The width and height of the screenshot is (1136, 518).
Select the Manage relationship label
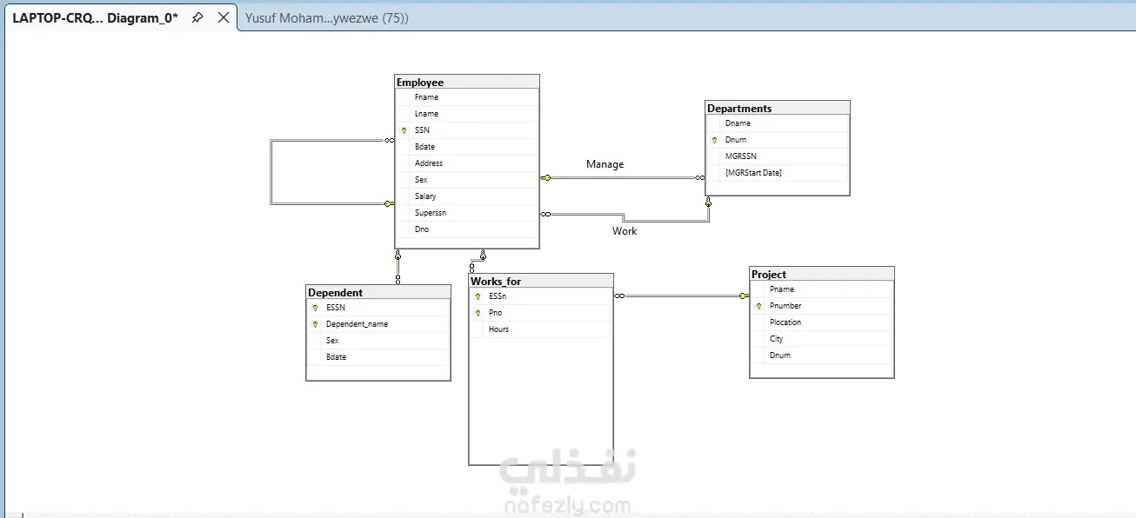(x=605, y=164)
